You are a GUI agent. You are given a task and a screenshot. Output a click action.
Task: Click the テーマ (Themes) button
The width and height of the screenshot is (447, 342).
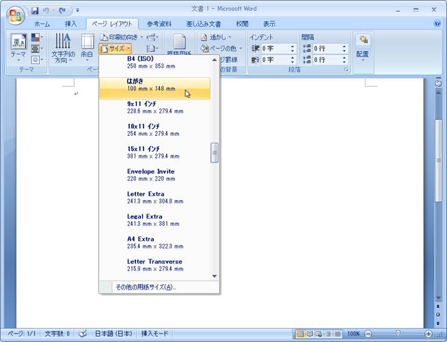tap(18, 48)
